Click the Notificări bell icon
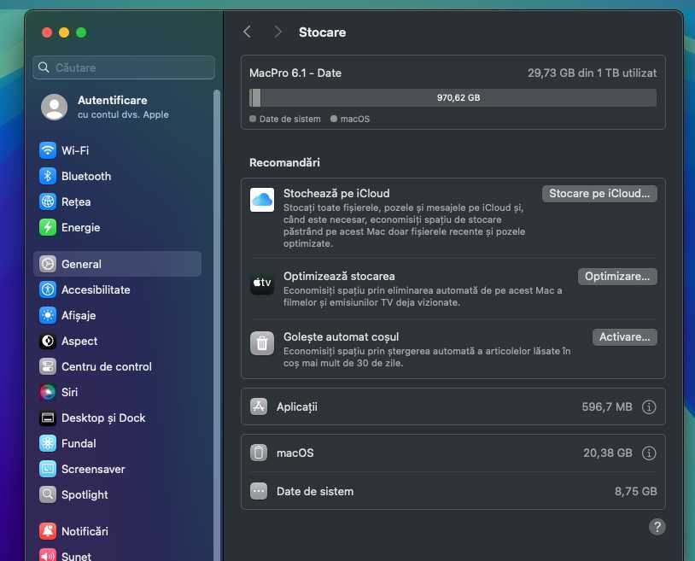The height and width of the screenshot is (561, 695). coord(48,531)
